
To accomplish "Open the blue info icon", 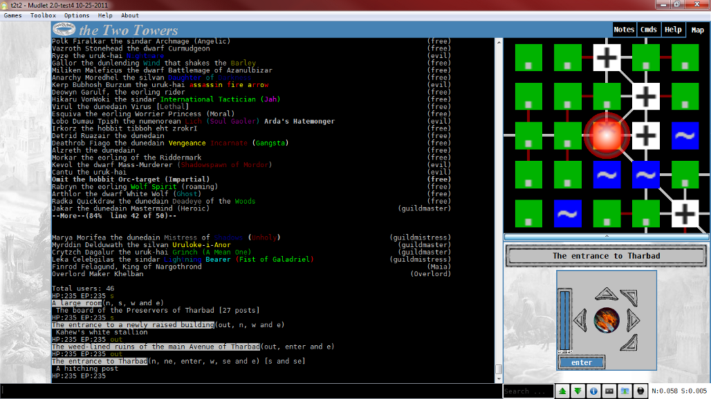I will pyautogui.click(x=593, y=391).
